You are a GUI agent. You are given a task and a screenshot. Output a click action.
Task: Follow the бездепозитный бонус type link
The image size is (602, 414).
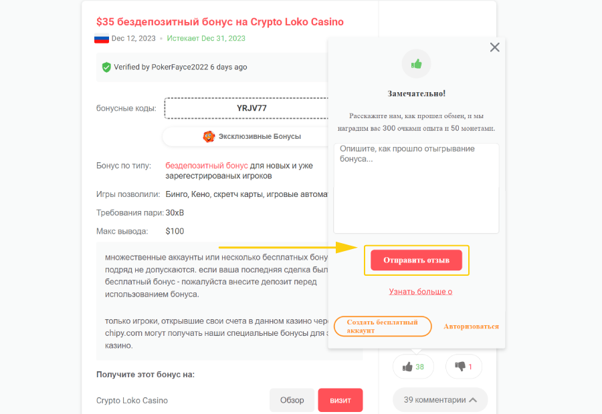[207, 165]
